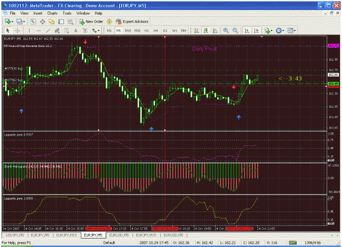Set timeframe to M15
Screen dimensions: 342x247
(128, 31)
